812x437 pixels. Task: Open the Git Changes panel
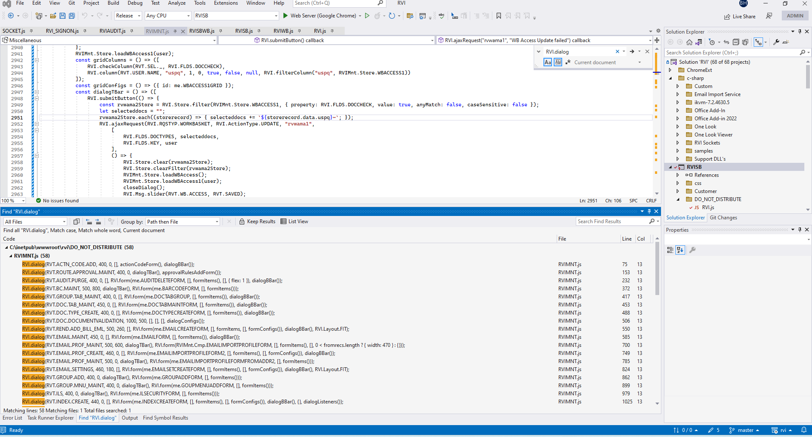(x=723, y=217)
